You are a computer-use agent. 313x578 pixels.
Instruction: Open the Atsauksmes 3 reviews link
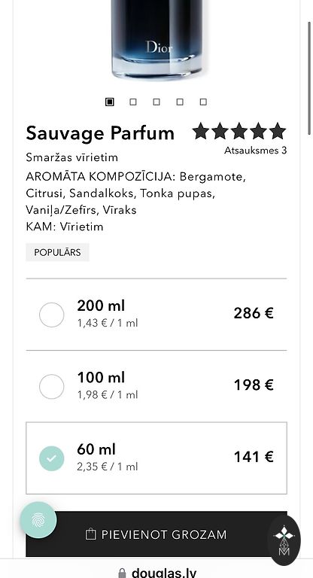click(x=255, y=151)
